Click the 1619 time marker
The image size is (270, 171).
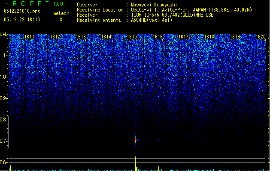tap(235, 37)
